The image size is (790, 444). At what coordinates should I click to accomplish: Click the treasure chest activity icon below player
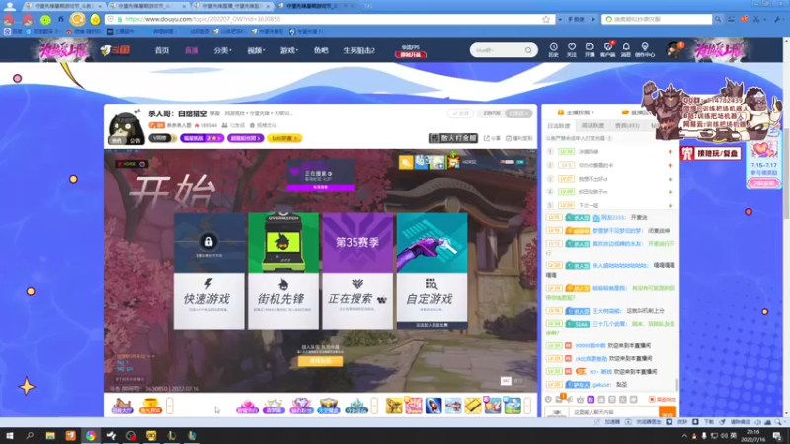point(329,406)
